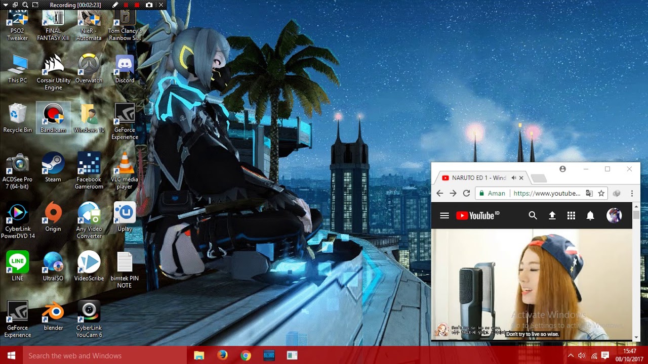Image resolution: width=648 pixels, height=364 pixels.
Task: Click YouTube upload video icon
Action: [552, 215]
